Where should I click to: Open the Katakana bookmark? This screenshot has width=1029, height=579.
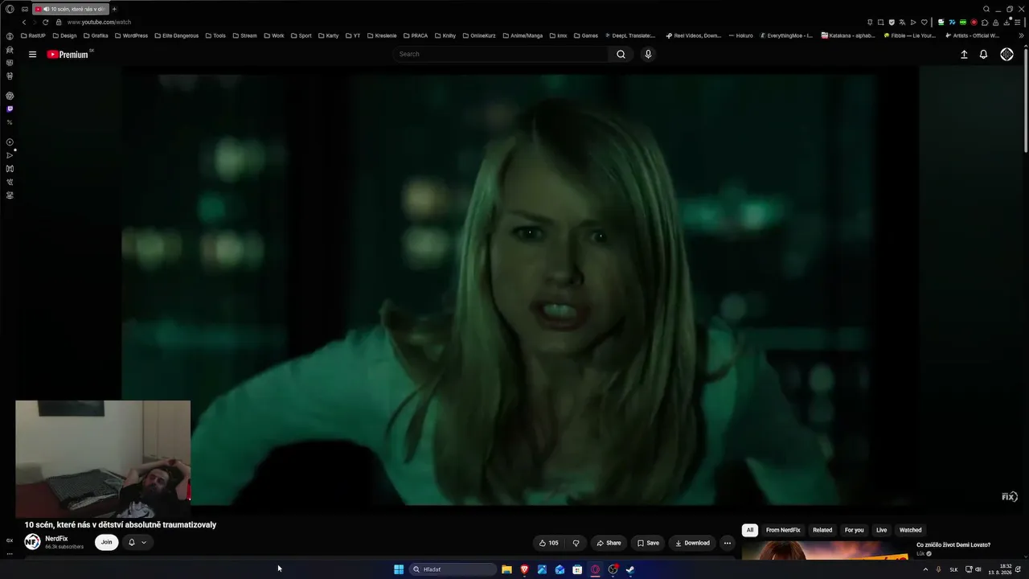coord(848,35)
